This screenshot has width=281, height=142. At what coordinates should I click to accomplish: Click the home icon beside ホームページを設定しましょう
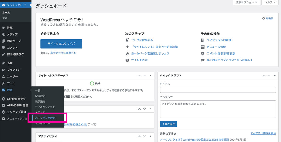click(127, 53)
